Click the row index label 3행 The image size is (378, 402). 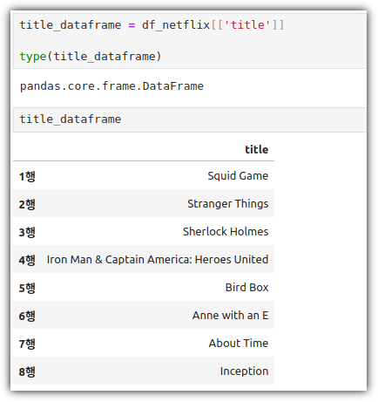(27, 232)
